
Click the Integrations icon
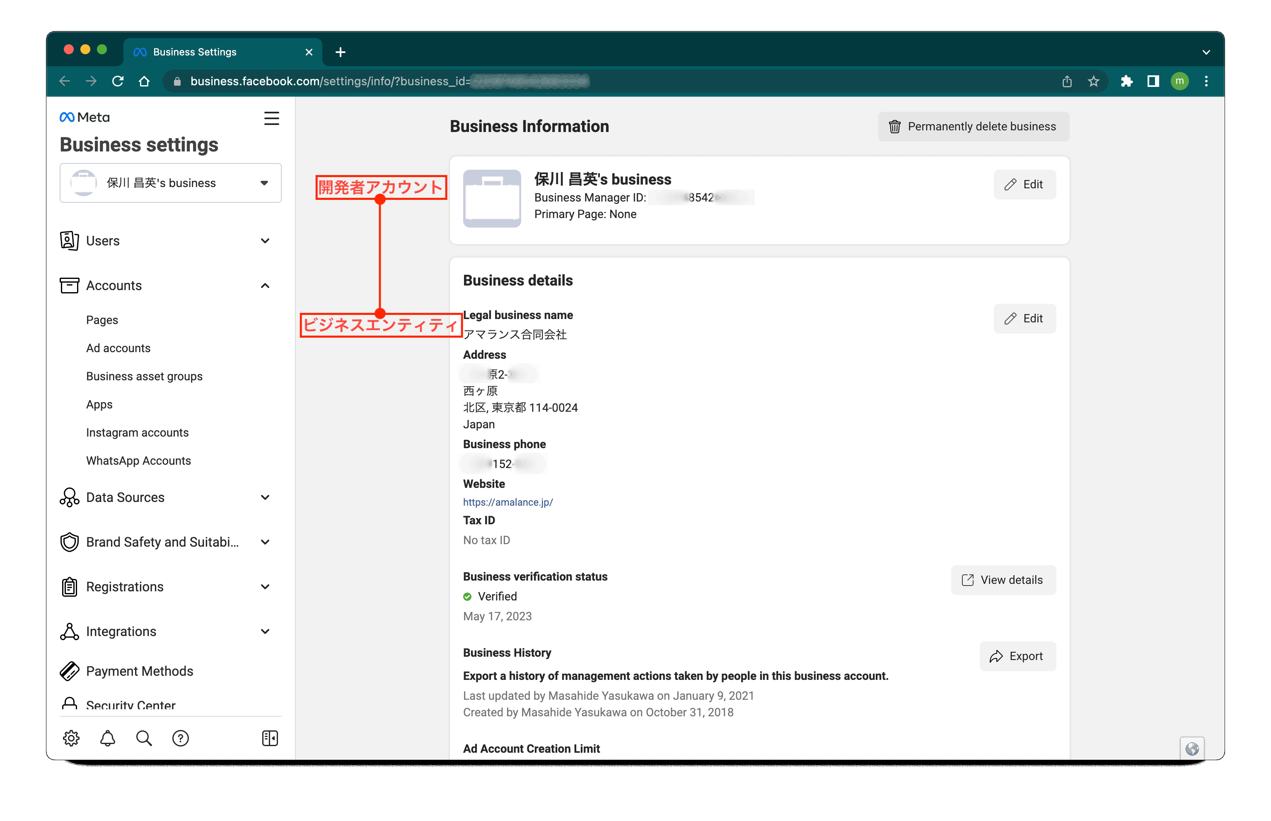(69, 632)
